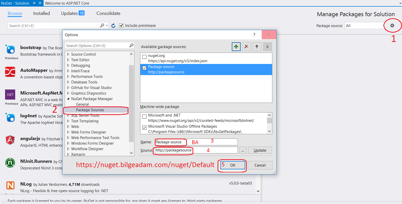Switch to the Updates tab

73,13
